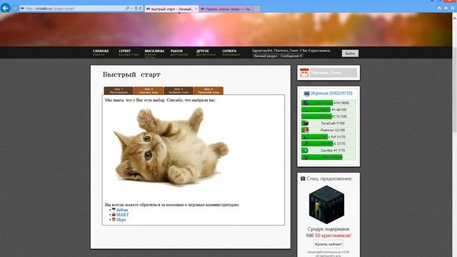Image resolution: width=457 pixels, height=257 pixels.
Task: Click the 'Купить сейчас!' button
Action: pyautogui.click(x=328, y=244)
